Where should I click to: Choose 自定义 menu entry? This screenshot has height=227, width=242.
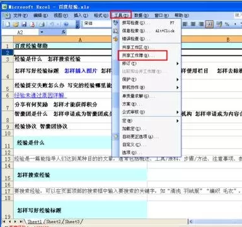pos(146,145)
